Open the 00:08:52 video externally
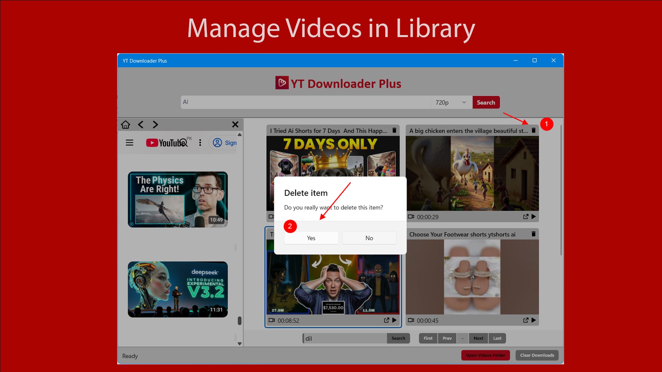 [x=386, y=320]
